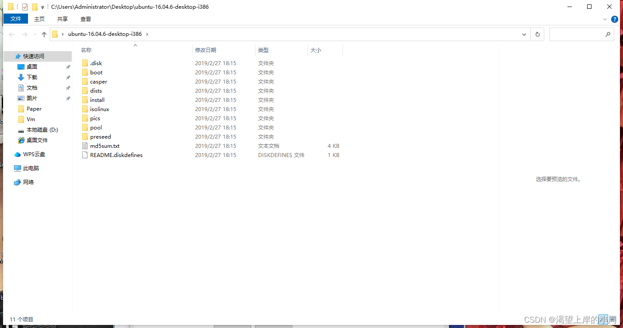Click chevron after ubuntu-16.04.6-desktop-i386 breadcrumb
Viewport: 623px width, 328px height.
click(x=147, y=34)
